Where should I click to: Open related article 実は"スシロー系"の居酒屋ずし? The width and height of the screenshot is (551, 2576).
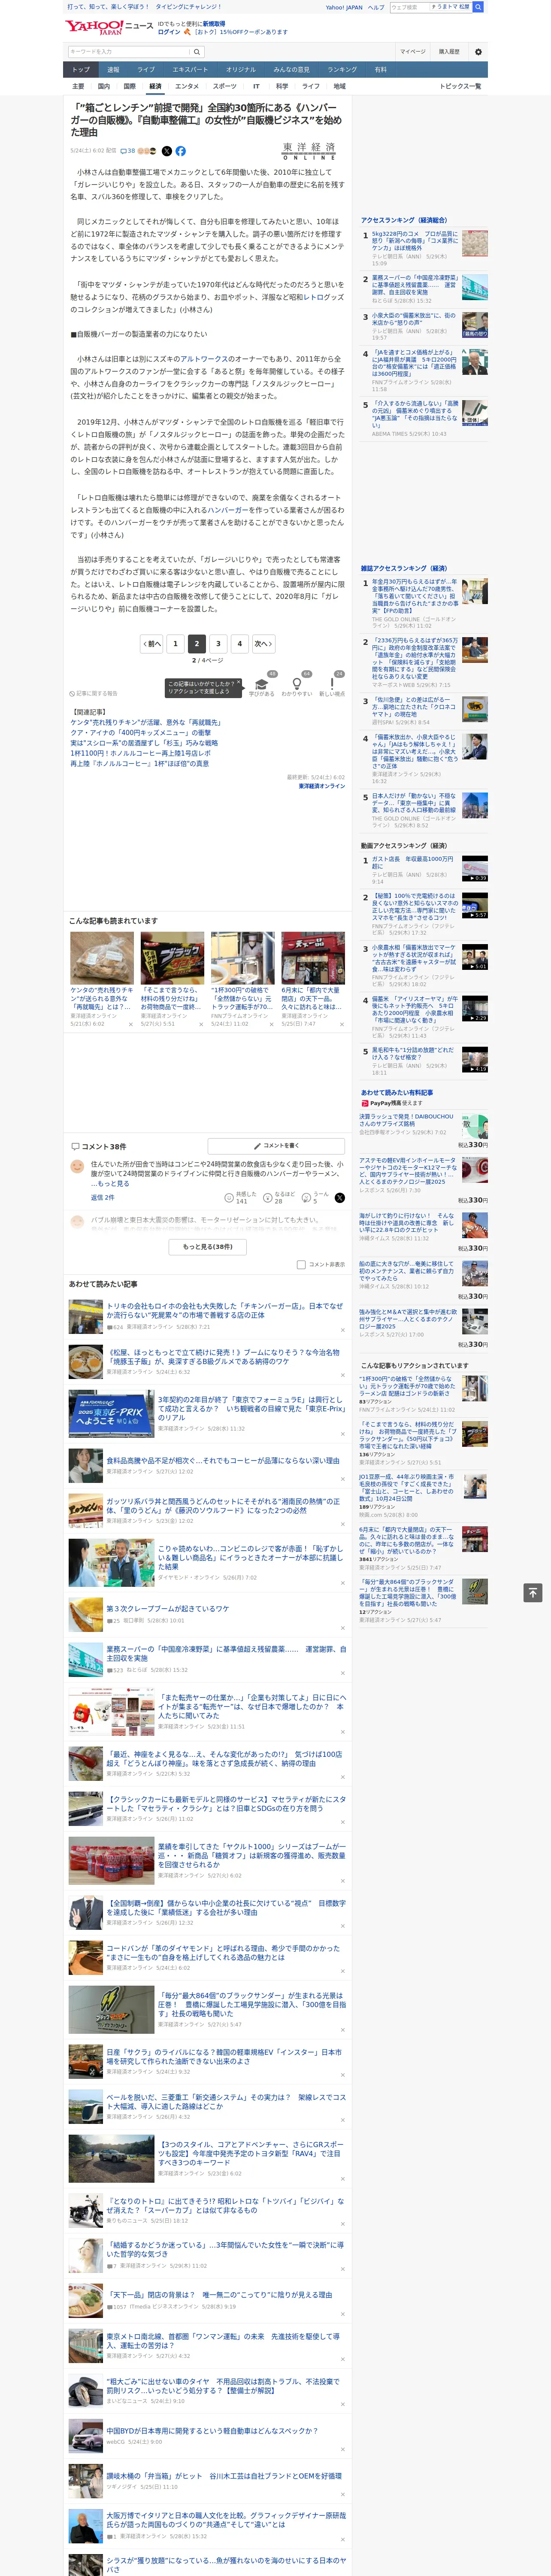[x=144, y=743]
